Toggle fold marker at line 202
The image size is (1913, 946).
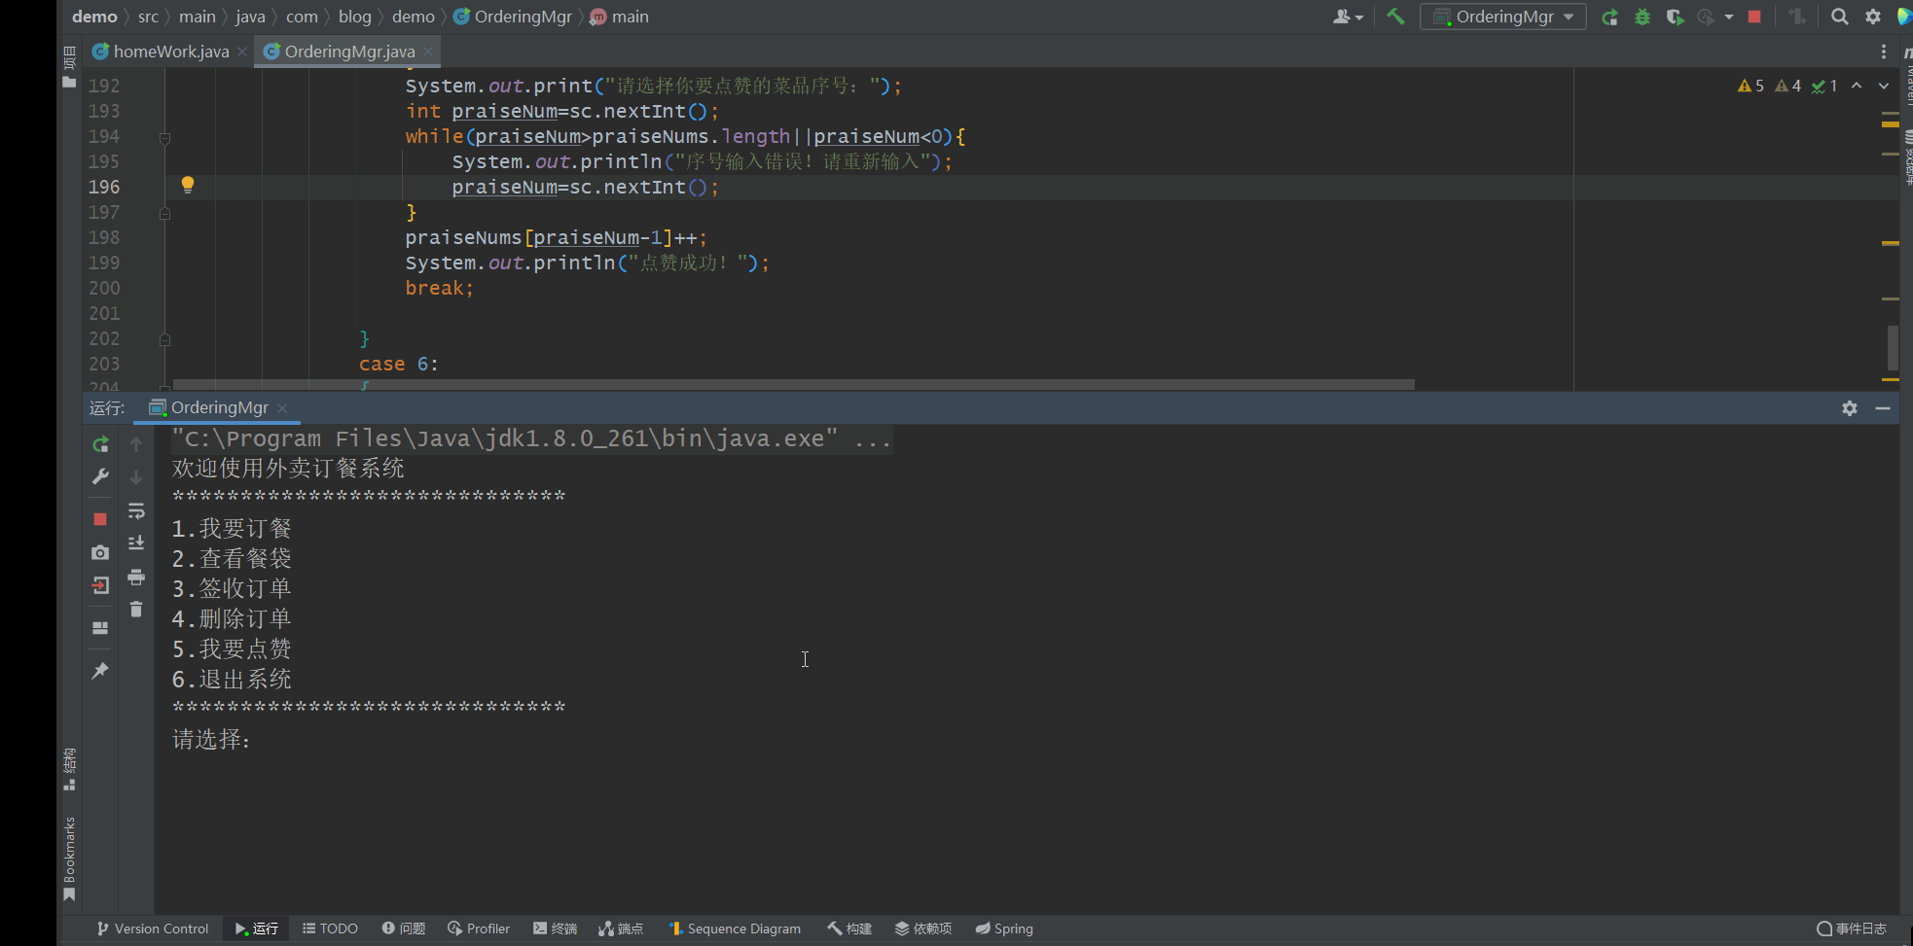click(164, 339)
